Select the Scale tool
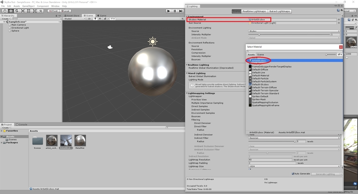The height and width of the screenshot is (194, 358). 23,11
